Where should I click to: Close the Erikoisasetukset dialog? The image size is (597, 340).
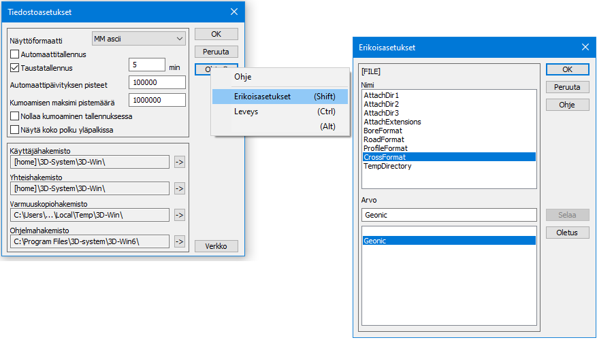(585, 47)
